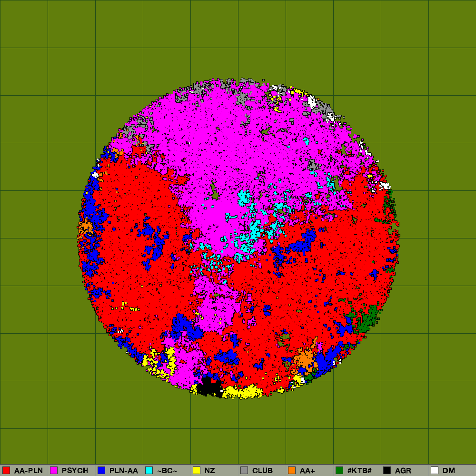
Task: Click the white DM legend swatch
Action: click(435, 470)
